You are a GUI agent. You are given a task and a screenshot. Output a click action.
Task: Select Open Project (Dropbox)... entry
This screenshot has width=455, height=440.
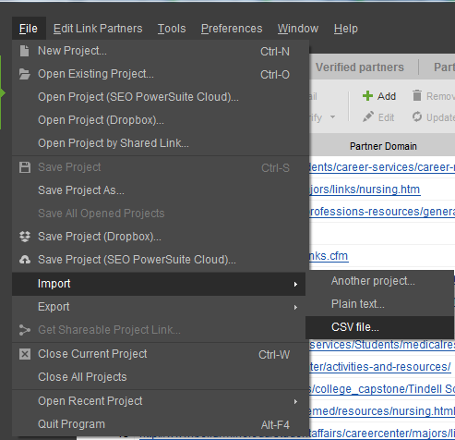coord(160,120)
